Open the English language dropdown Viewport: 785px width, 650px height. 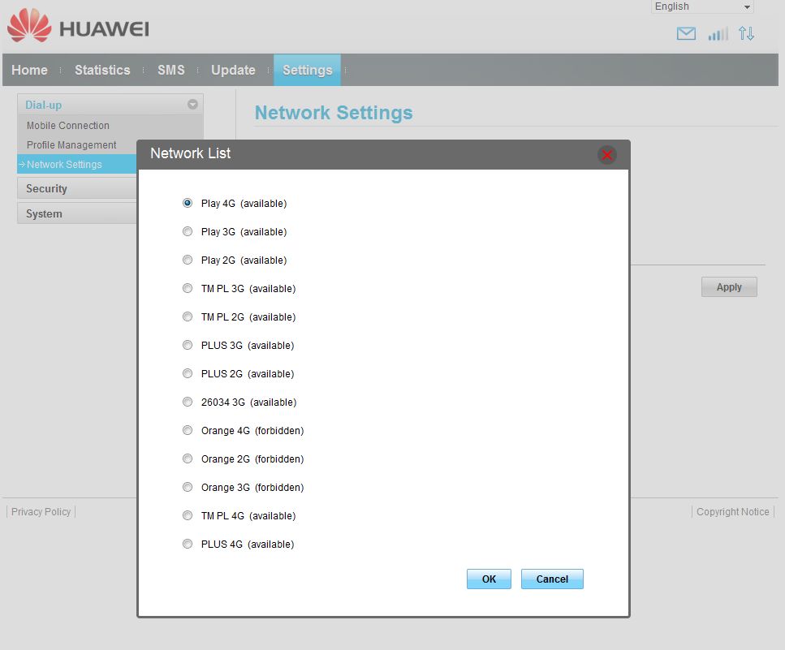tap(702, 7)
